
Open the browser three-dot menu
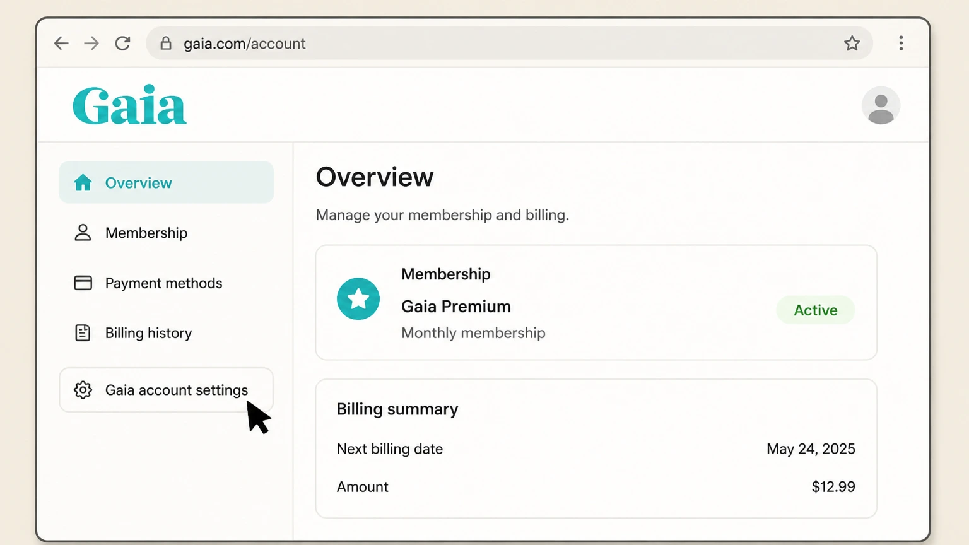point(901,43)
